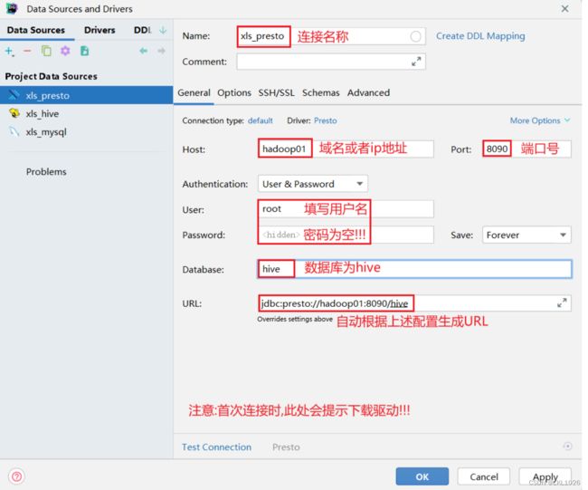Switch to the Schemas tab
Image resolution: width=588 pixels, height=490 pixels.
pos(321,92)
